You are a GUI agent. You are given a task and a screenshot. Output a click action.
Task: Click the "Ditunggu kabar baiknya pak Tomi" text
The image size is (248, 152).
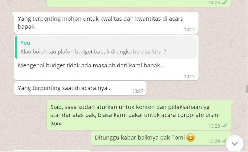click(140, 138)
